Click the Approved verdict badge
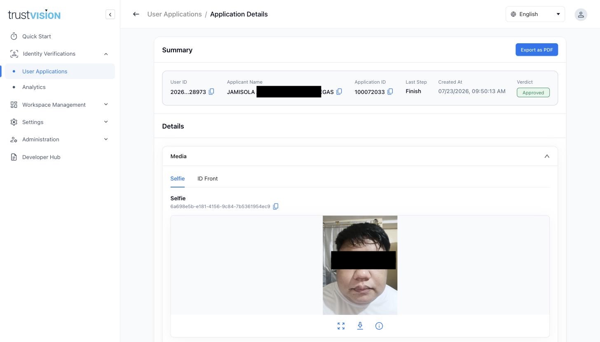Viewport: 600px width, 342px height. pos(533,93)
